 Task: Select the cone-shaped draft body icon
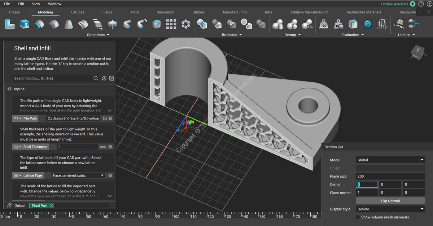(69, 24)
